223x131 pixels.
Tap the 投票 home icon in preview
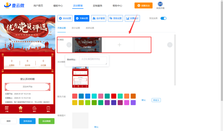click(21, 108)
